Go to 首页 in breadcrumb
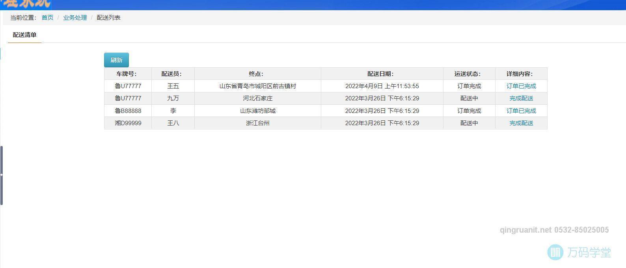Viewport: 626px width, 268px height. 47,18
